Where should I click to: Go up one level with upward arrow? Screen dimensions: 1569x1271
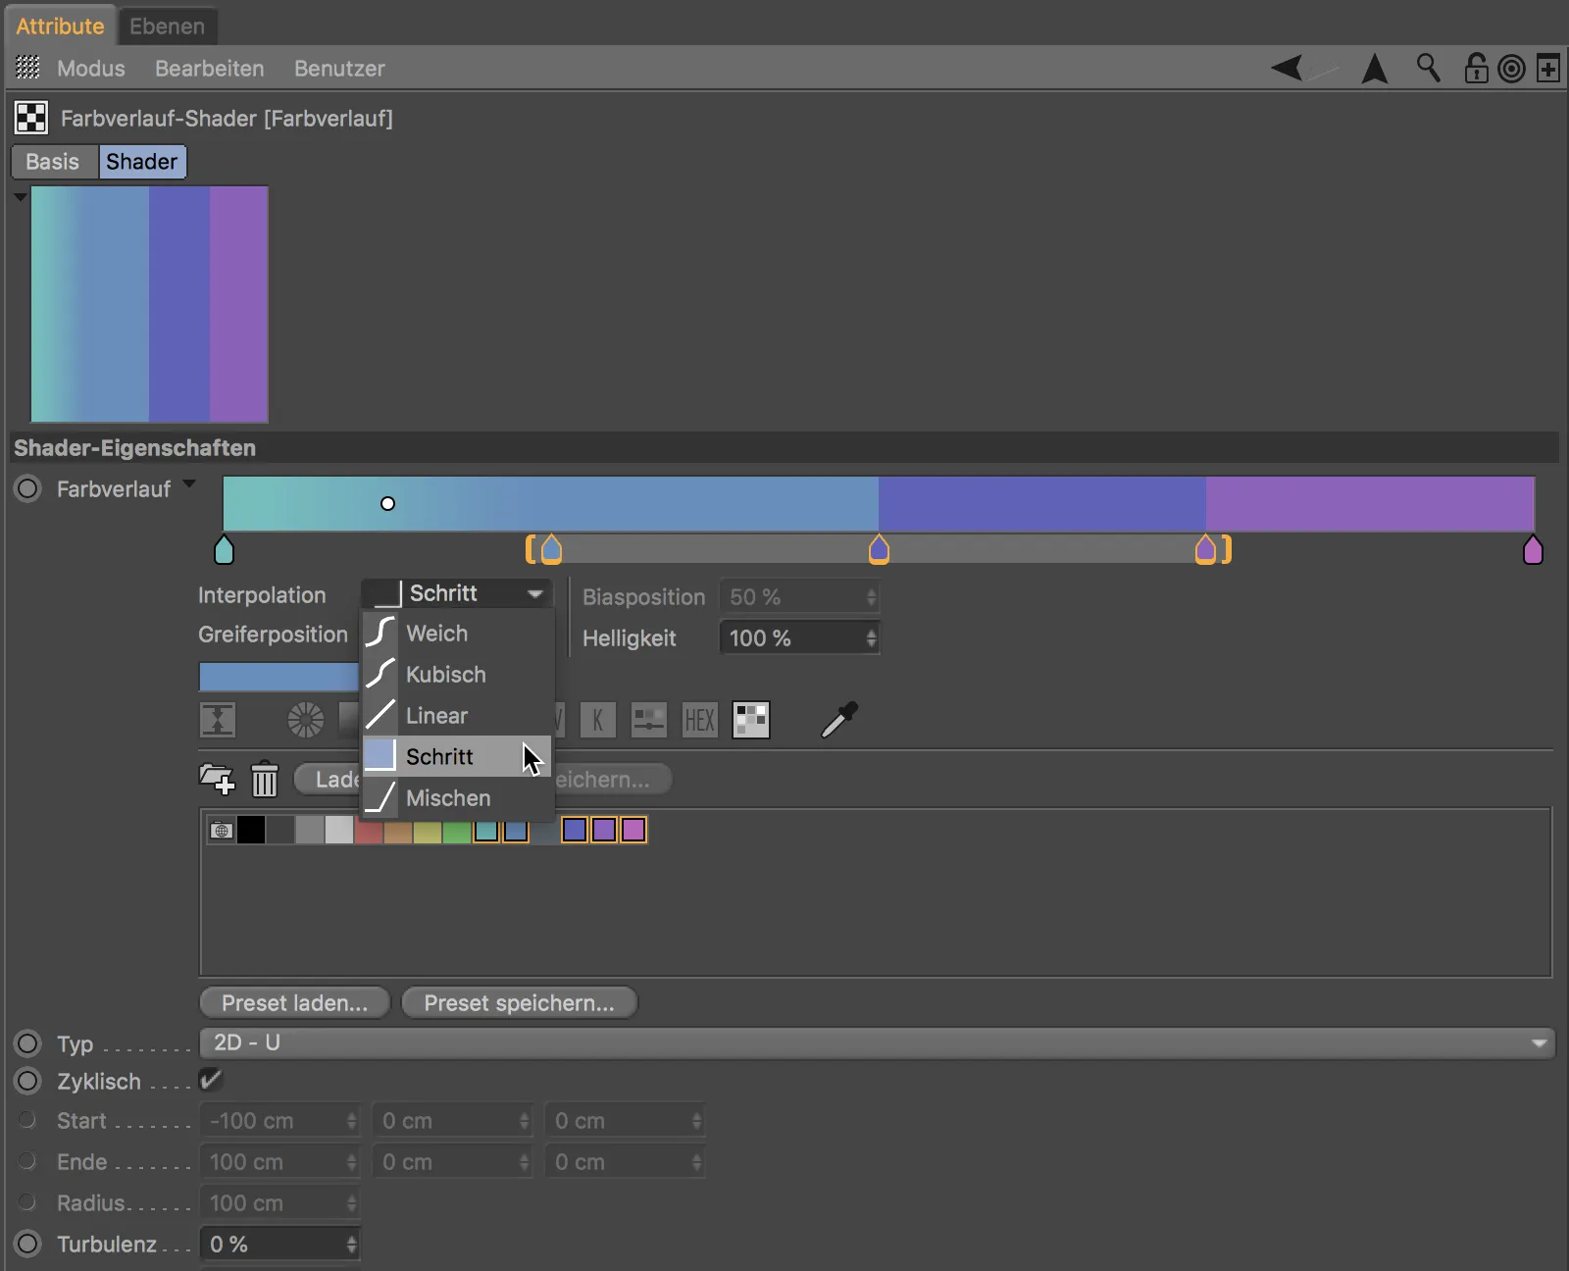pyautogui.click(x=1375, y=69)
